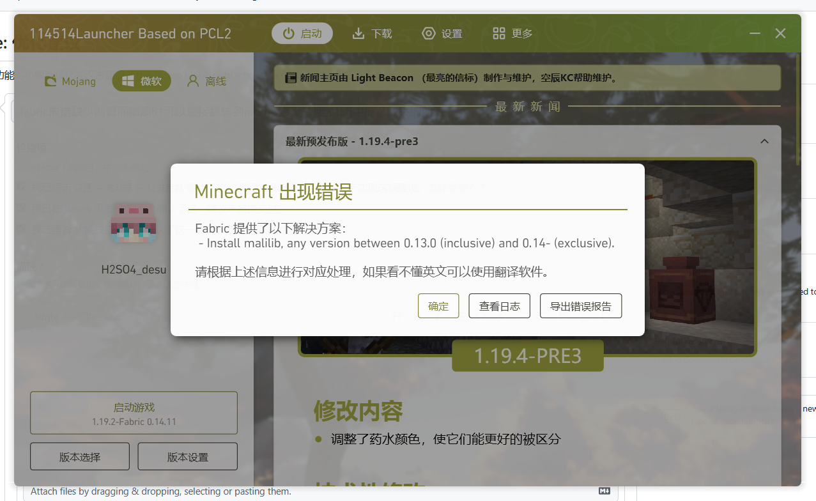Open the 启动 launch tab
This screenshot has width=816, height=501.
[x=302, y=33]
